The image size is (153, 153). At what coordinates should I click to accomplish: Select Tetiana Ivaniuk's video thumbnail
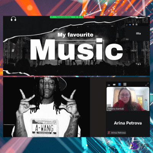(128, 99)
